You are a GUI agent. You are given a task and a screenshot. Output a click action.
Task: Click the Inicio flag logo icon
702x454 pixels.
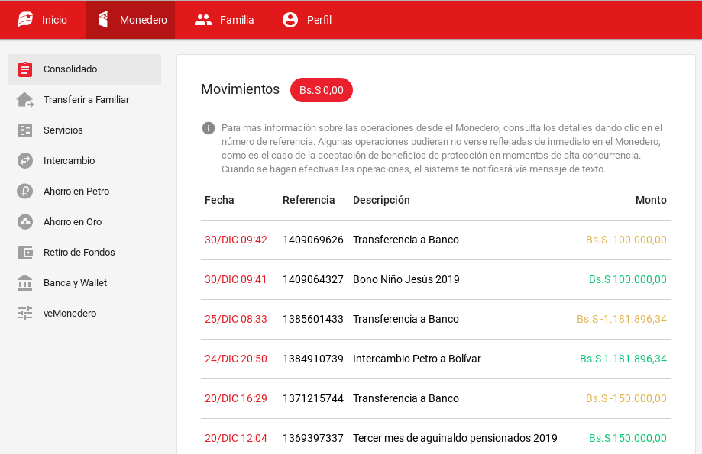click(25, 20)
